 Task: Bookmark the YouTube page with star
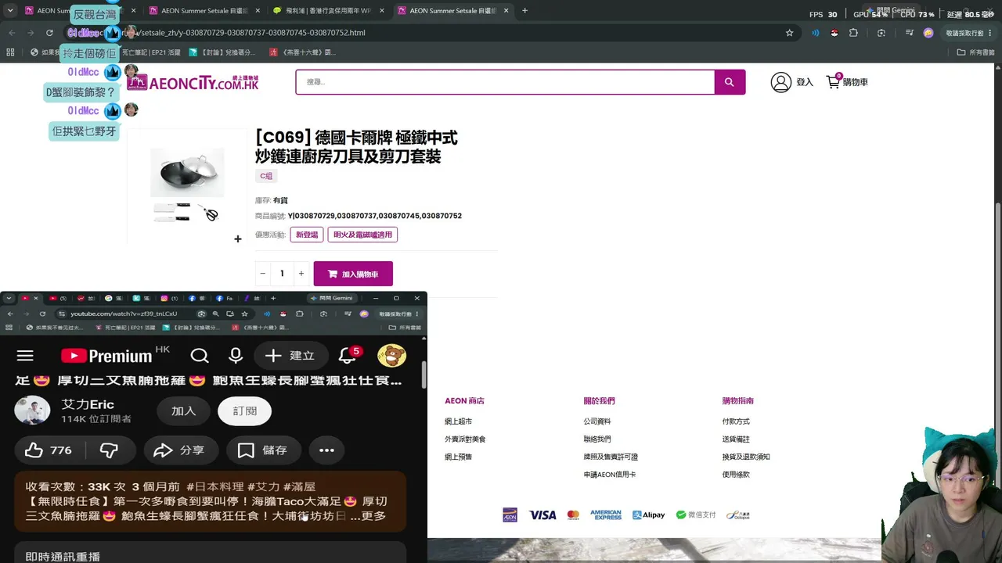tap(244, 314)
